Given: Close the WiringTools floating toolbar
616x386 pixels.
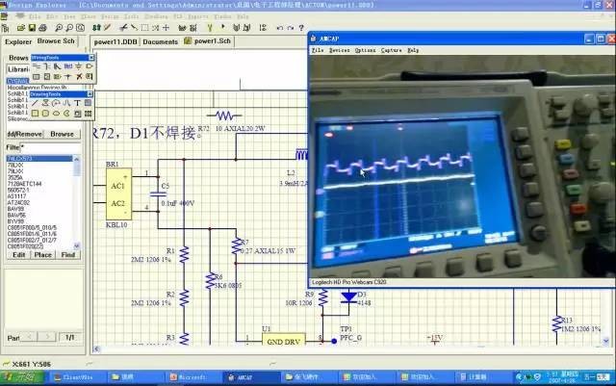Looking at the screenshot, I should click(x=92, y=58).
